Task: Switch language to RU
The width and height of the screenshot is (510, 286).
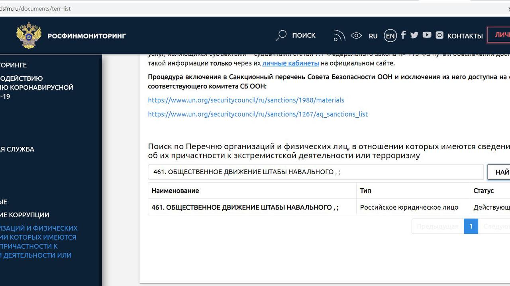Action: pos(373,36)
